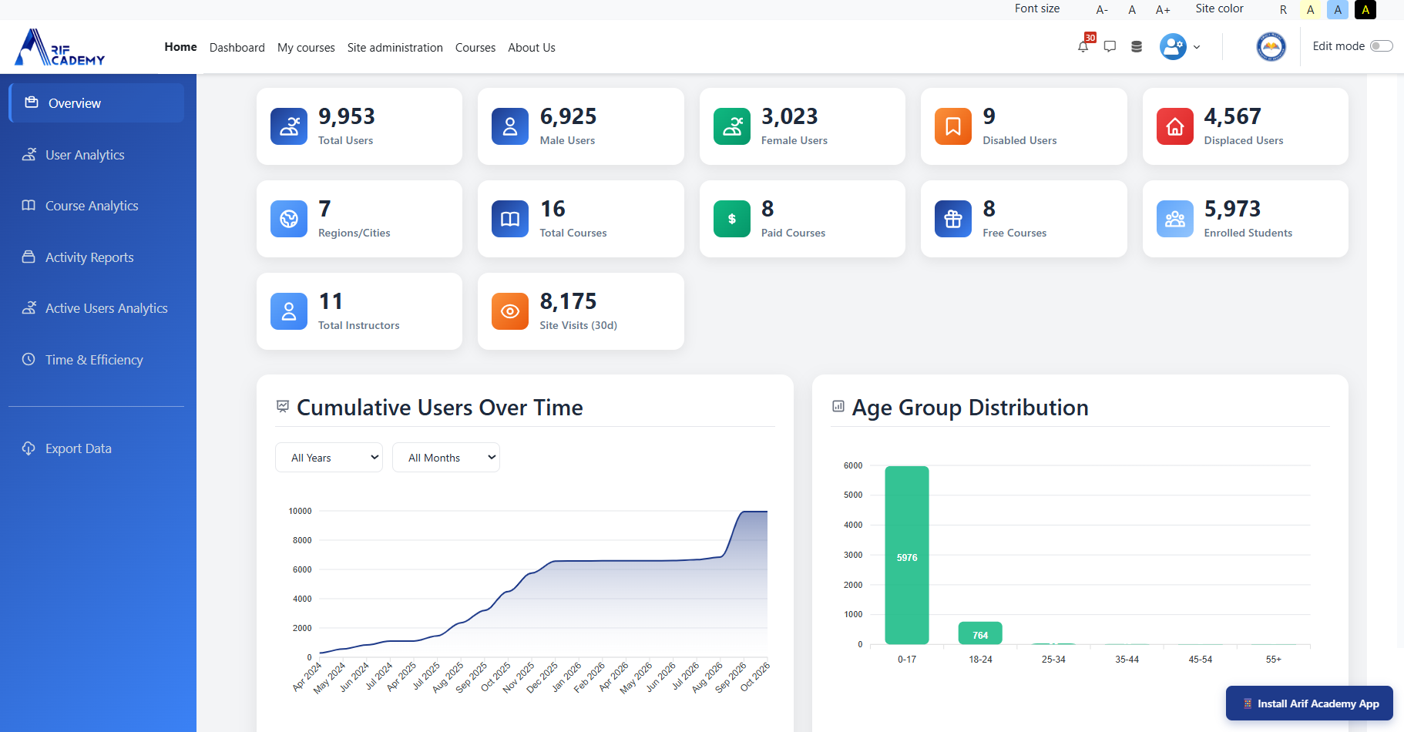Screen dimensions: 1404x732
Task: Open the messages chat icon
Action: pyautogui.click(x=1110, y=47)
